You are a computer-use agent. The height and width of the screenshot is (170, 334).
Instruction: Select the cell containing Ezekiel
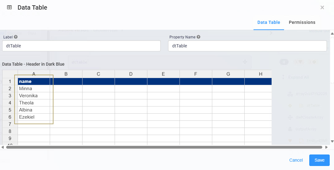34,117
